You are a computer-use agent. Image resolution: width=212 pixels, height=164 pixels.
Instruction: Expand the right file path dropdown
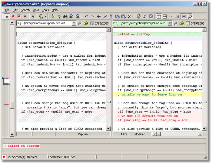click(170, 23)
